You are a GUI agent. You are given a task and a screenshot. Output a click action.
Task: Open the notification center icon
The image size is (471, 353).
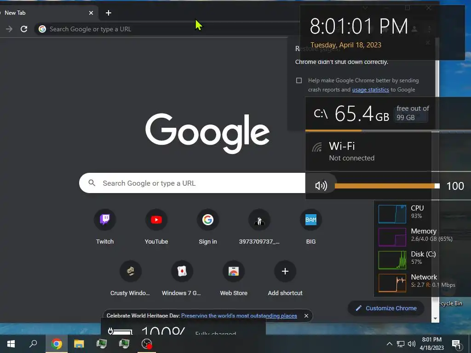click(x=457, y=344)
